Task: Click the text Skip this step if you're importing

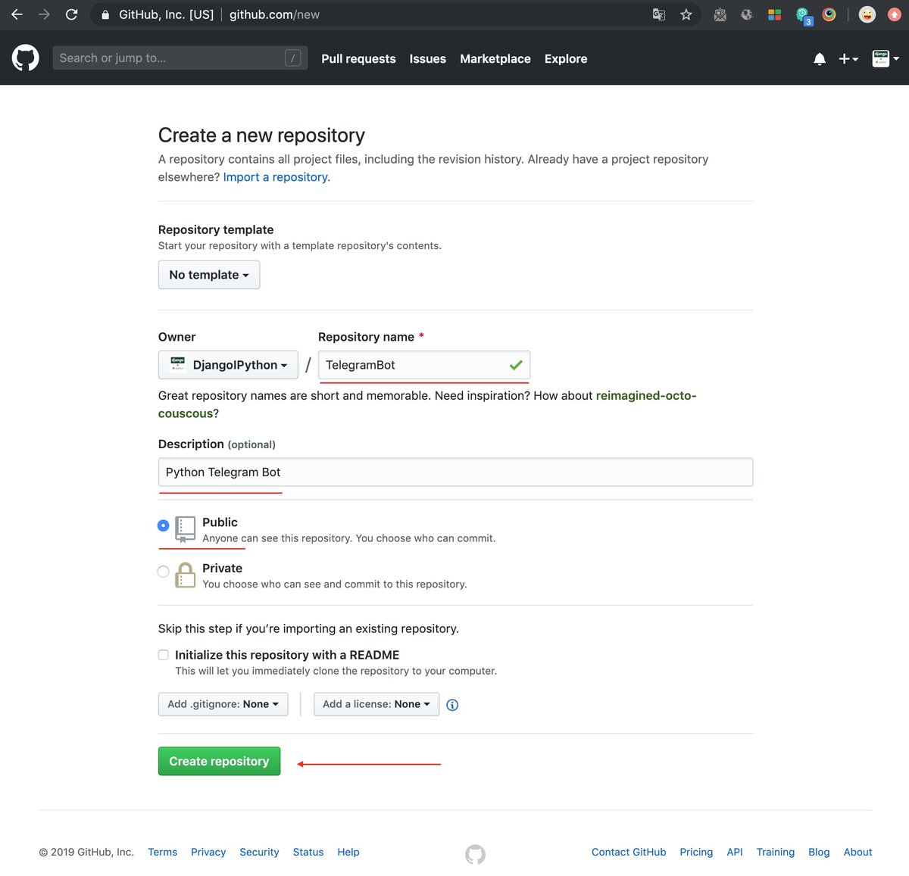Action: (x=308, y=628)
